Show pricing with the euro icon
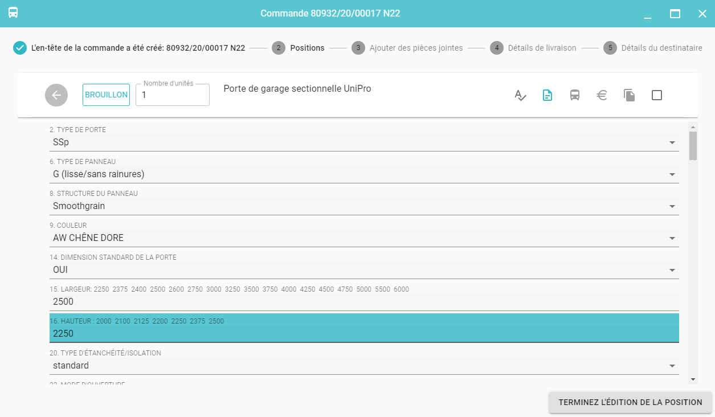715x417 pixels. coord(602,95)
